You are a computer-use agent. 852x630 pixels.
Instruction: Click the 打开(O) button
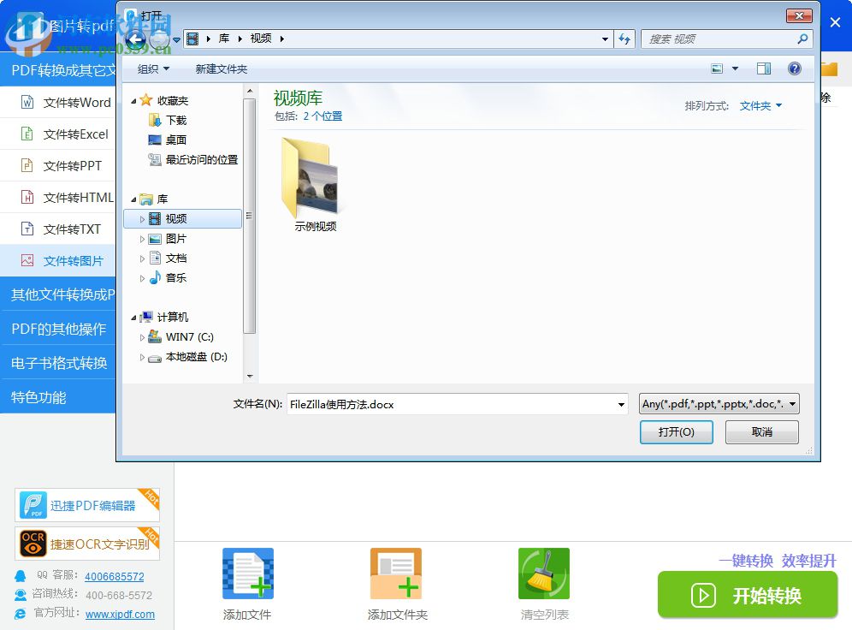[x=676, y=432]
